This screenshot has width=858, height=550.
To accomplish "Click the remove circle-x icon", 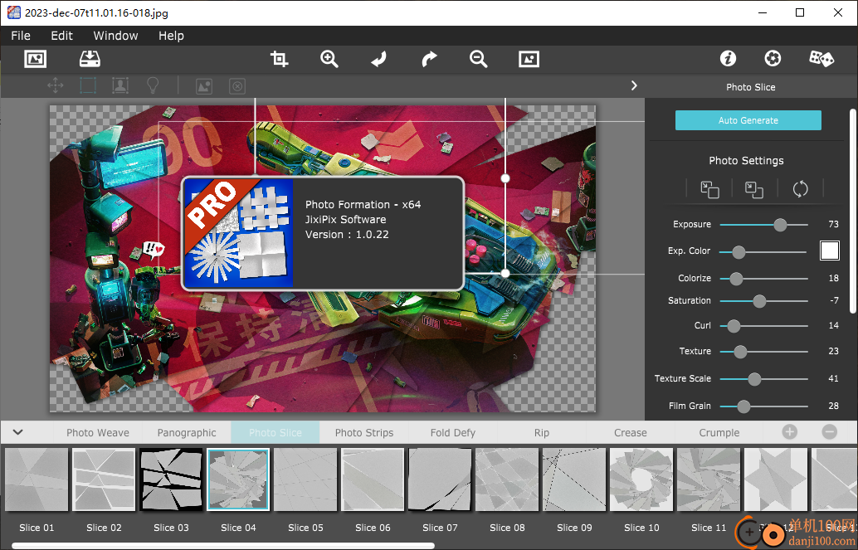I will click(237, 86).
